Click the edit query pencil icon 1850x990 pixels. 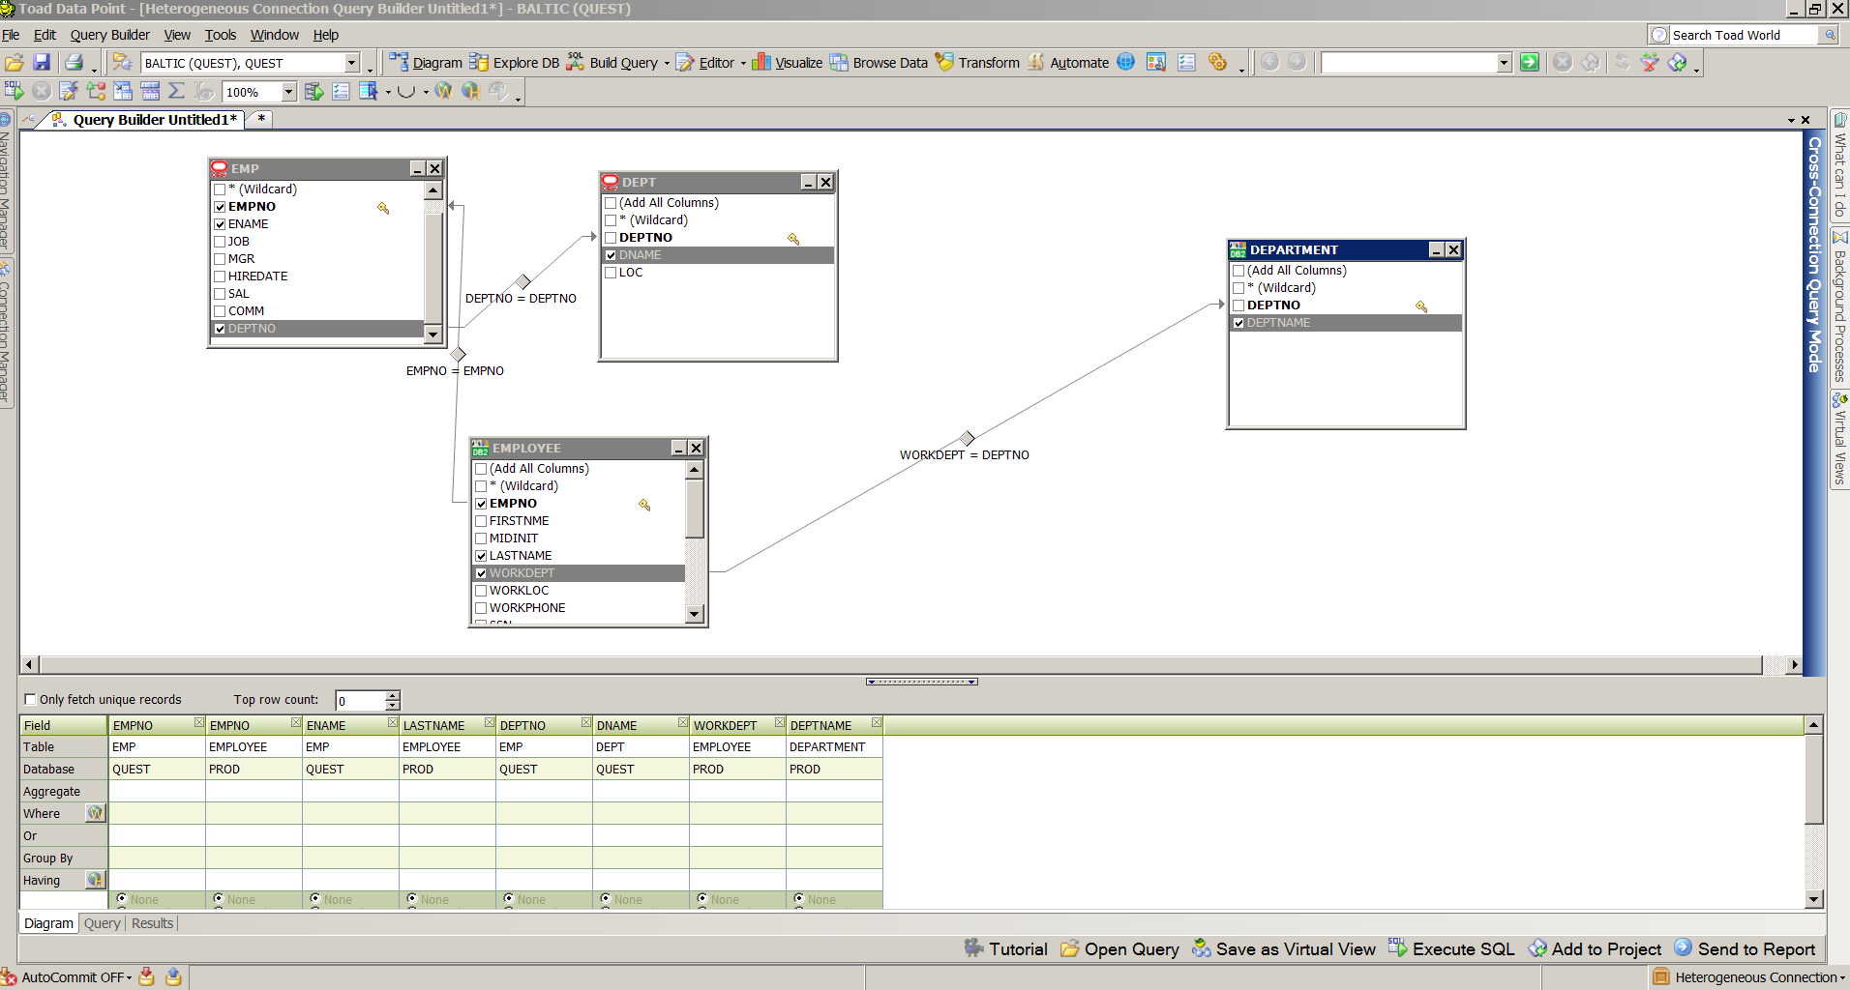pyautogui.click(x=68, y=91)
